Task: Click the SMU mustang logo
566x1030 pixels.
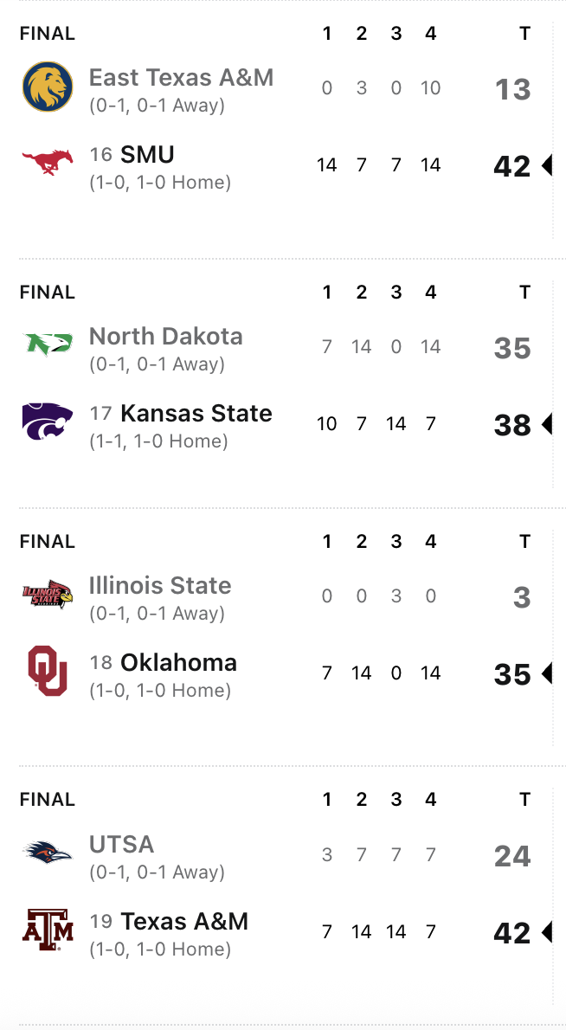Action: pyautogui.click(x=48, y=162)
